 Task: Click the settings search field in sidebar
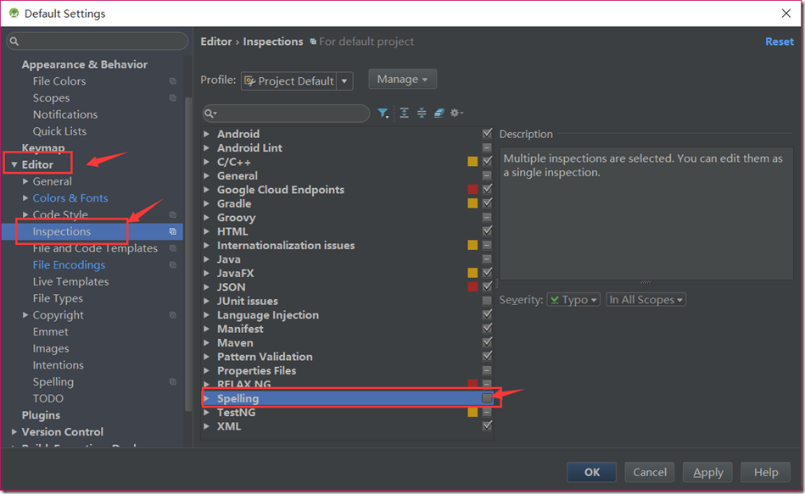(x=98, y=42)
